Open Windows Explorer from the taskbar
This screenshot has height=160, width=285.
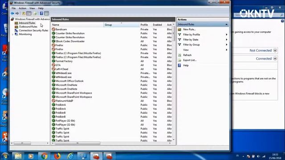pyautogui.click(x=18, y=156)
